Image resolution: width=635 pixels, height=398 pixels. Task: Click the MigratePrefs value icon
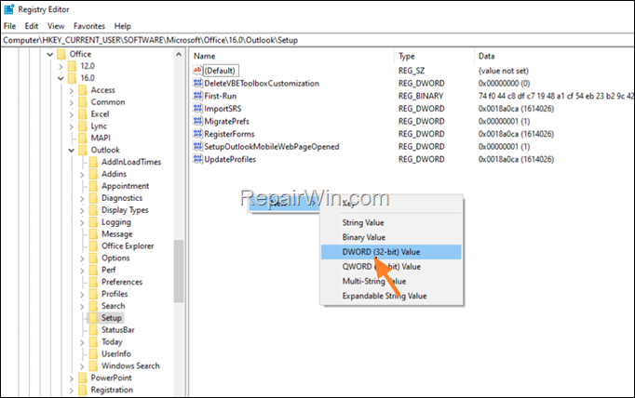[197, 121]
